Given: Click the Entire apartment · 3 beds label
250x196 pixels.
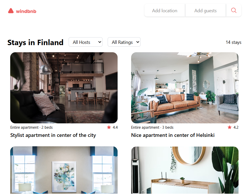Looking at the screenshot, I should point(152,127).
